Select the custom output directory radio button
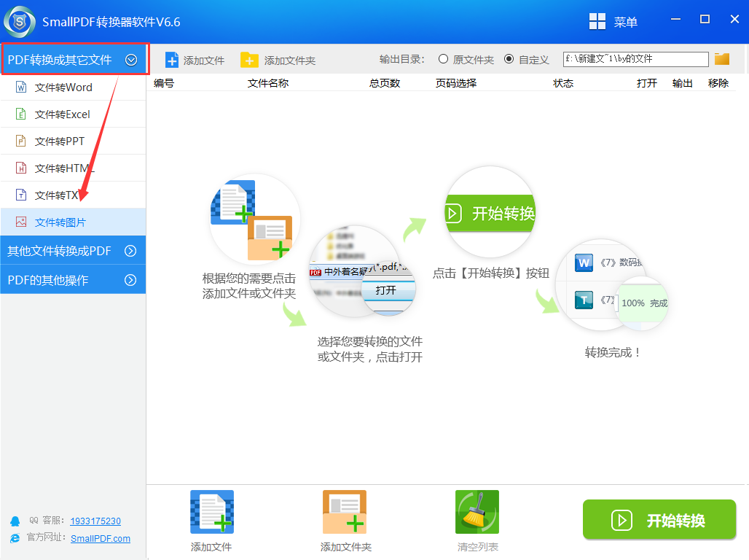 tap(509, 59)
